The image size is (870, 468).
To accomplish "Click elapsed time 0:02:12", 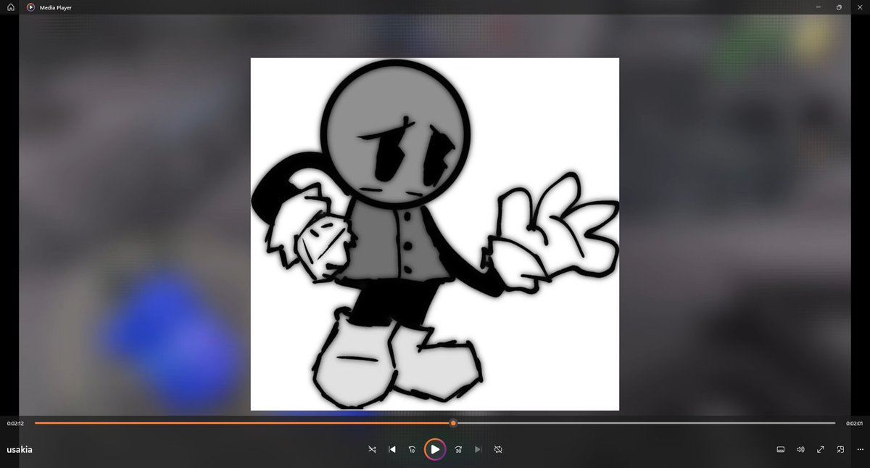I will (x=16, y=423).
